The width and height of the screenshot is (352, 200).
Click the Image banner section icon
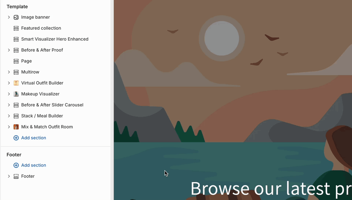point(16,17)
